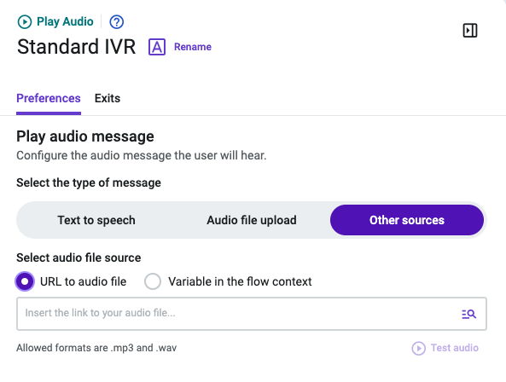Click the rename text 'A' icon
This screenshot has width=506, height=382.
[x=157, y=47]
